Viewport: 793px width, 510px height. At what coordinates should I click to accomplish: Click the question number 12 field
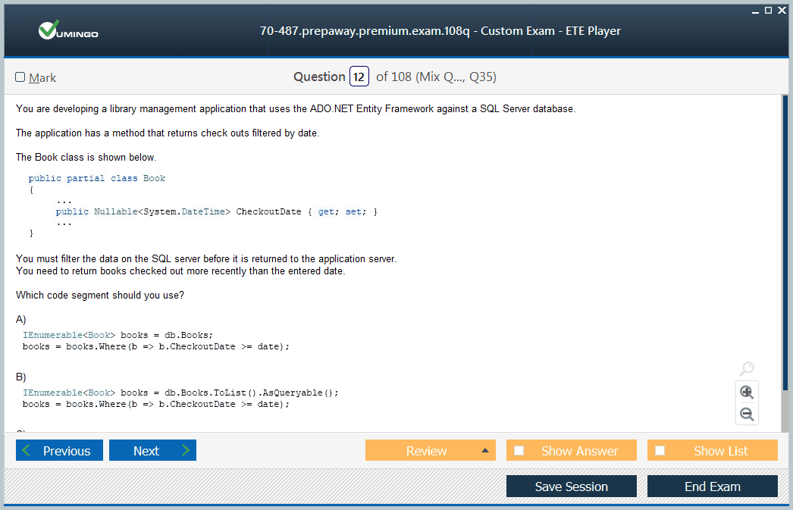click(359, 77)
